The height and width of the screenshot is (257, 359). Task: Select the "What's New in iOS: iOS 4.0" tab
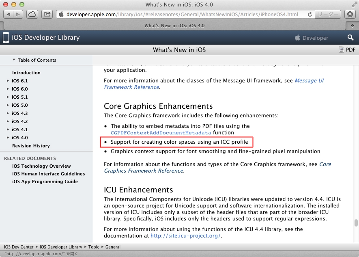(174, 25)
